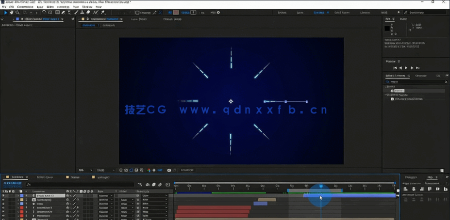Click the fill color swatch in toolbar

pos(176,13)
